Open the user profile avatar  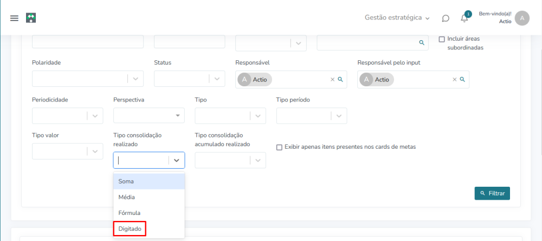[x=522, y=18]
